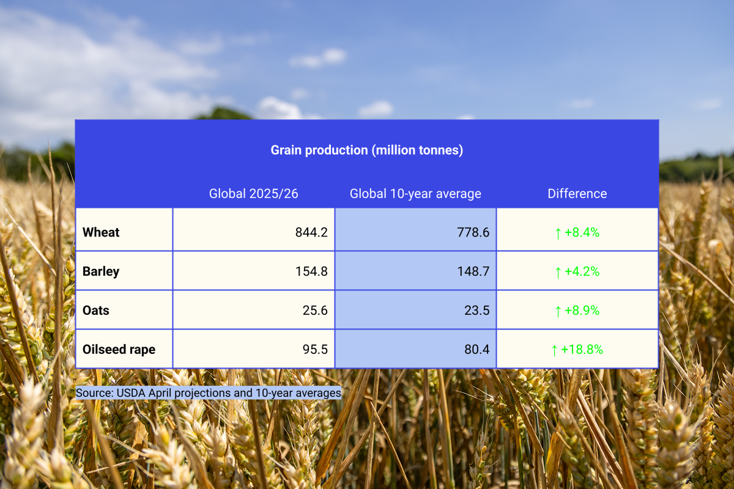Click the +18.8% difference value
Image resolution: width=734 pixels, height=489 pixels.
coord(580,349)
